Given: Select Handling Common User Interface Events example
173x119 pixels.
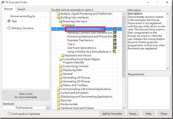Looking at the screenshot, I should pyautogui.click(x=90, y=33).
